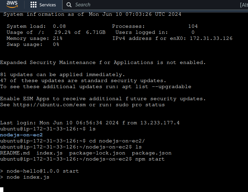Click the 81 updates can be applied line
The width and height of the screenshot is (248, 192).
(63, 74)
